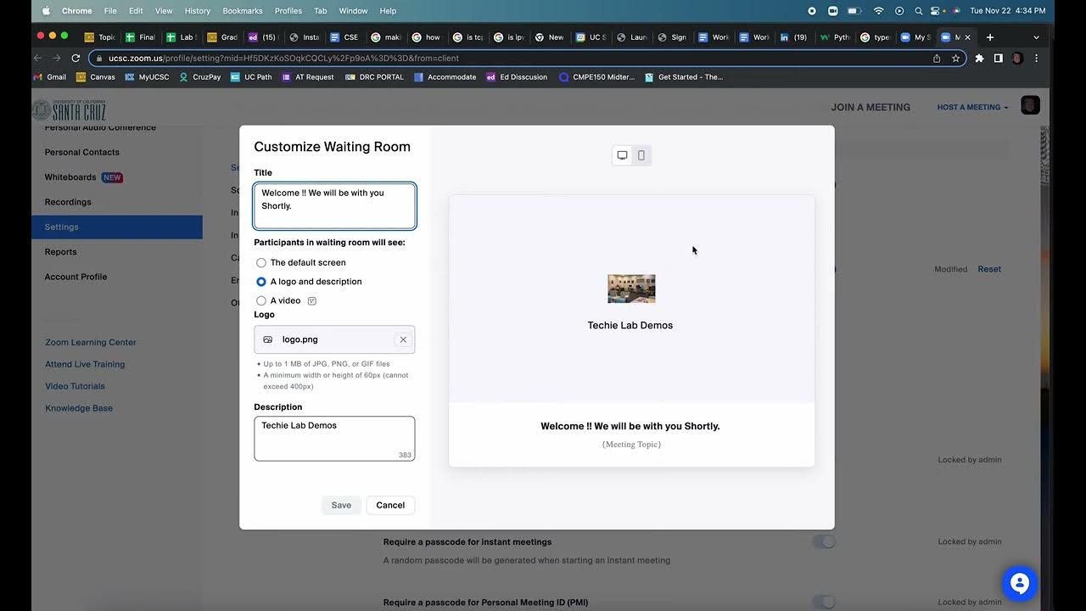Expand the tab search chevron in Chrome

tap(1036, 37)
